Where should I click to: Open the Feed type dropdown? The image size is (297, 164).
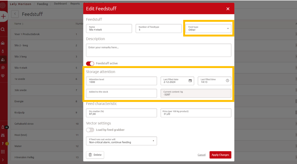coord(208,28)
